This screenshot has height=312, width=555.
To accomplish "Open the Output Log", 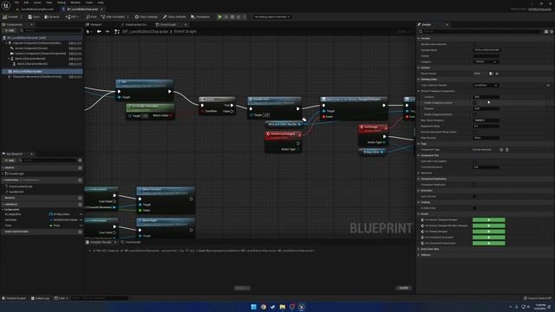I will 40,298.
